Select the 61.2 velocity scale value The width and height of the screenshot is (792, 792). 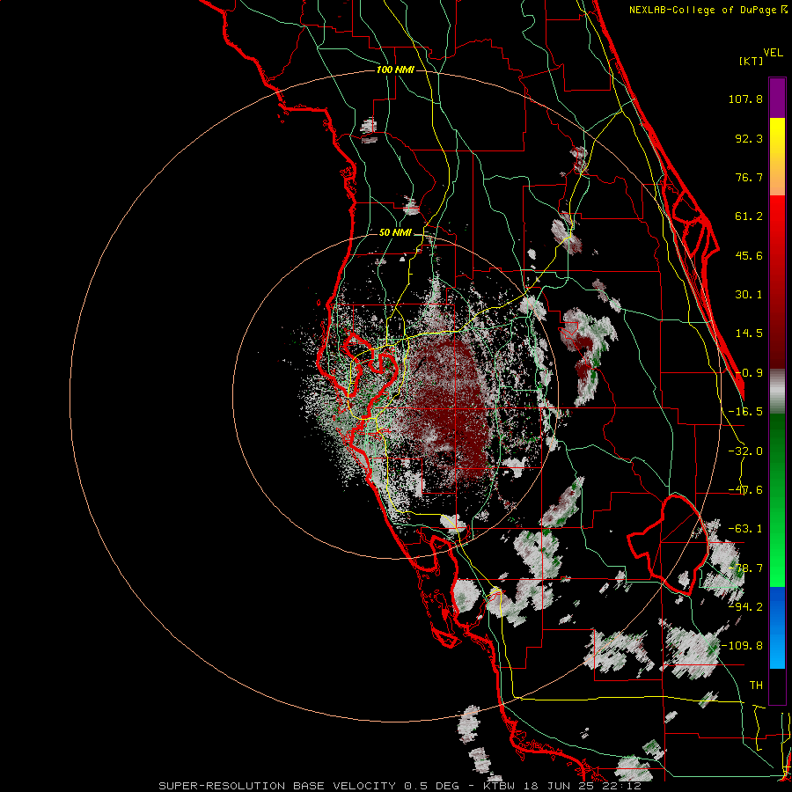point(749,216)
